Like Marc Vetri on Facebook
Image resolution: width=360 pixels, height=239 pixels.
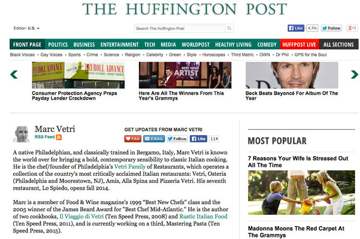[x=199, y=139]
